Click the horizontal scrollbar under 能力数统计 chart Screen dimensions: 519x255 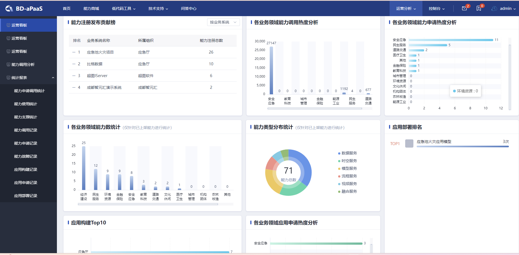point(148,204)
